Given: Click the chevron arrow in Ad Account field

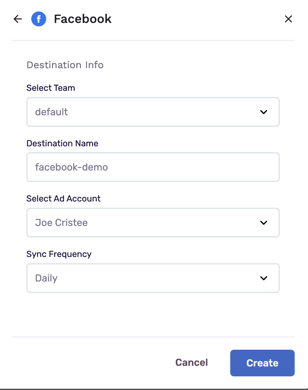Looking at the screenshot, I should 264,223.
